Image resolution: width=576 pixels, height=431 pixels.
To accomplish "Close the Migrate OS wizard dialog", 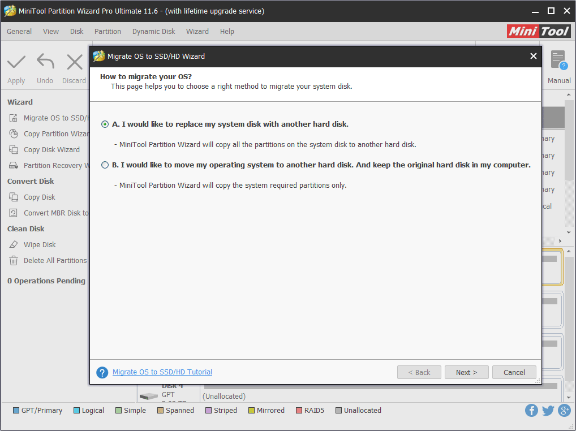I will click(534, 56).
